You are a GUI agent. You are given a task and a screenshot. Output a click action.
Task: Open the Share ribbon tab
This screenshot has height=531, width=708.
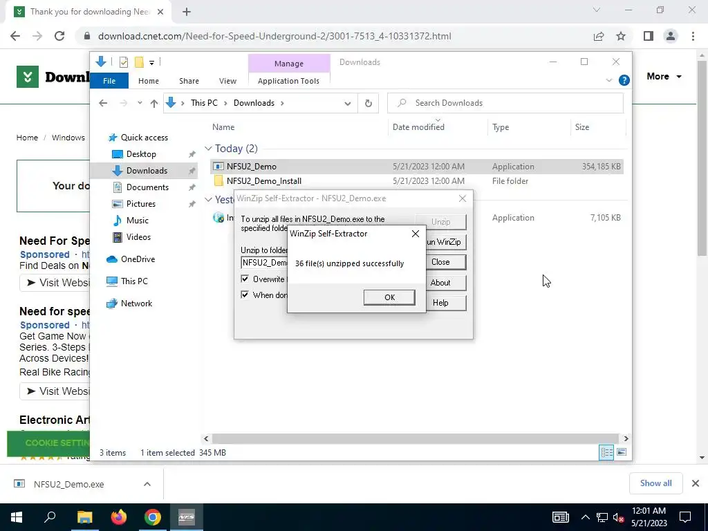(x=189, y=81)
